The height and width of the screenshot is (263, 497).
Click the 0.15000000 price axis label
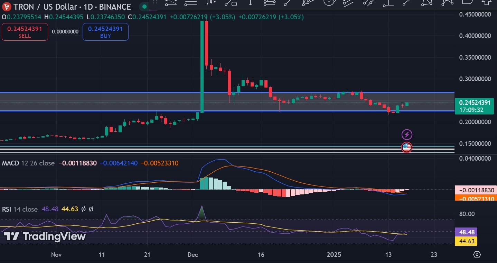click(475, 143)
